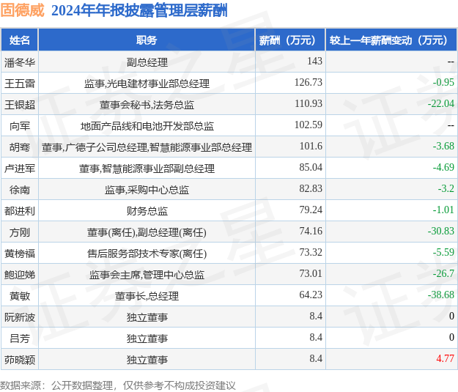Image resolution: width=458 pixels, height=392 pixels.
Task: Click change value -38.68
Action: [441, 295]
